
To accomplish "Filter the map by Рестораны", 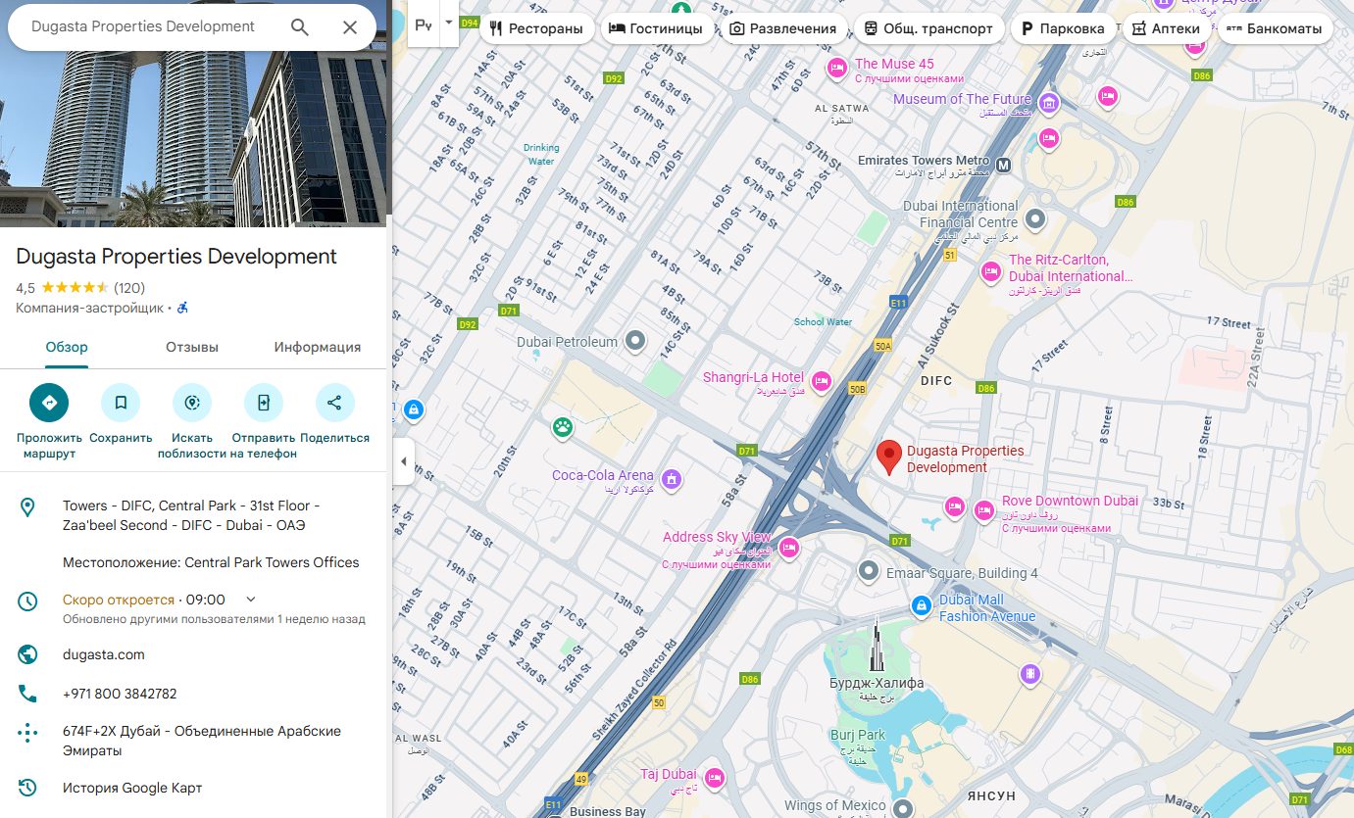I will pyautogui.click(x=536, y=28).
